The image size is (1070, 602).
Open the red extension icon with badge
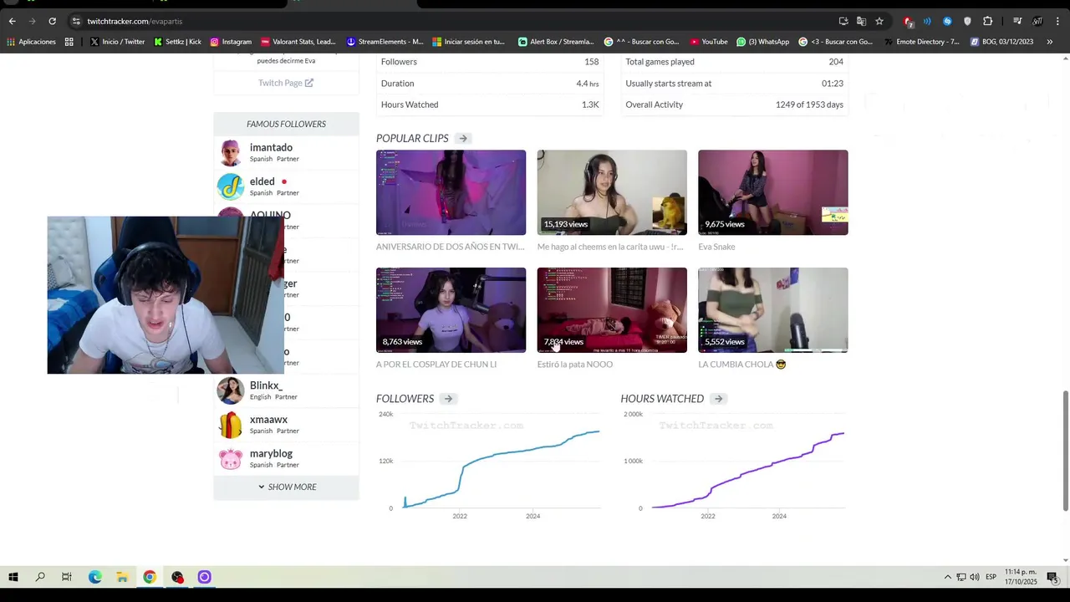[908, 21]
